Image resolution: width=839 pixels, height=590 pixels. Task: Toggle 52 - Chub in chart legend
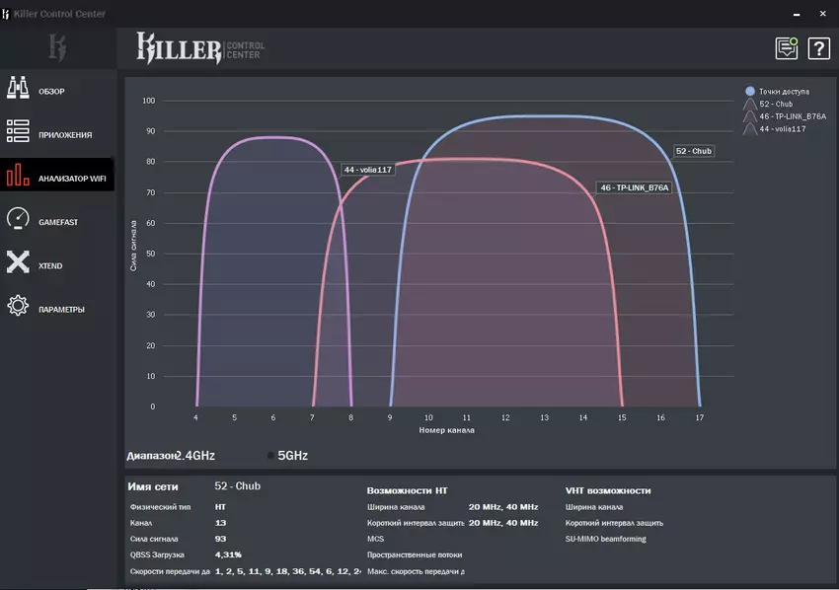(775, 104)
